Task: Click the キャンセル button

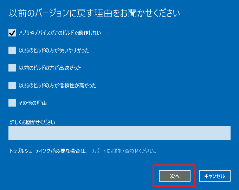Action: click(x=215, y=176)
